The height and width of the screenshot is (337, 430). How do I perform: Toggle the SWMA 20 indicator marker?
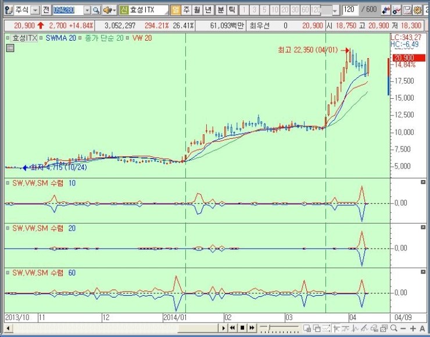click(x=42, y=37)
